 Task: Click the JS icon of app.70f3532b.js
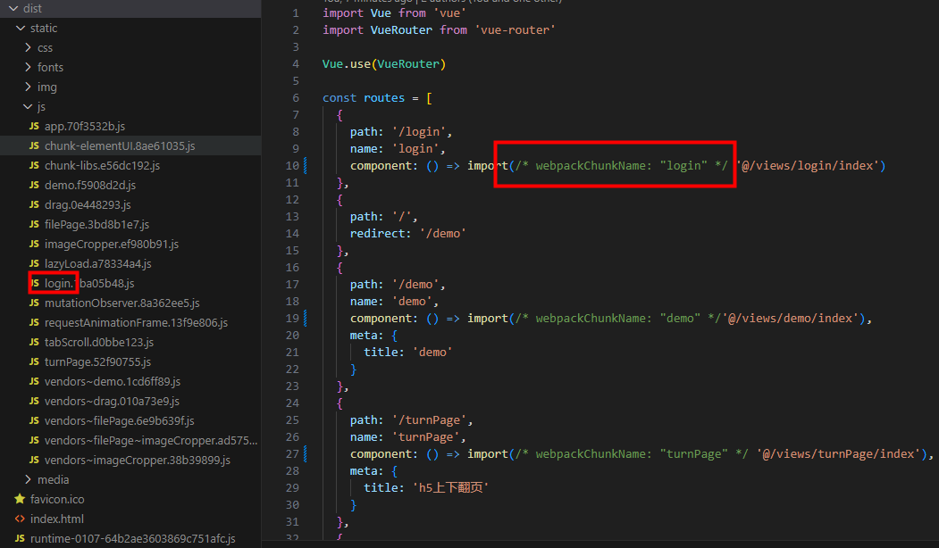pyautogui.click(x=34, y=126)
